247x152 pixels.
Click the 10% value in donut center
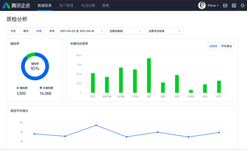click(x=35, y=68)
